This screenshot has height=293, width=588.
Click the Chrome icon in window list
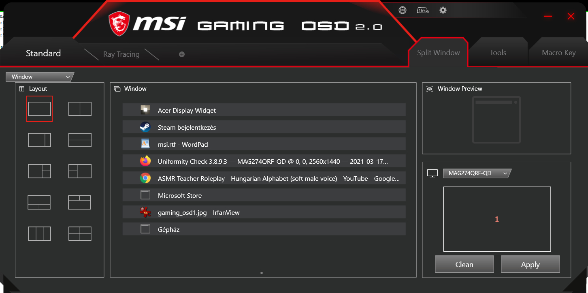point(145,178)
